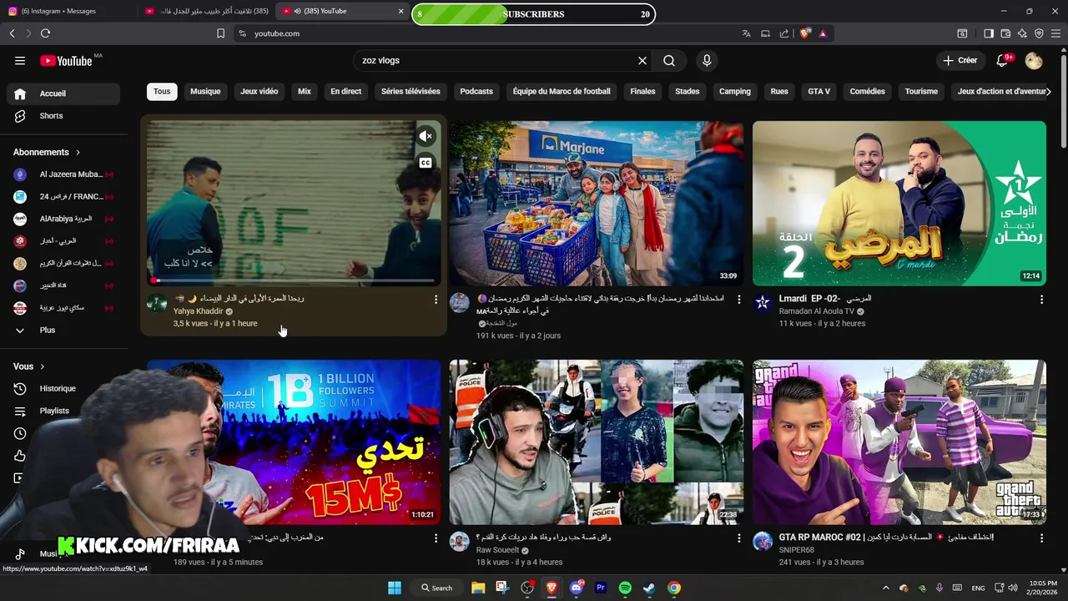1068x601 pixels.
Task: Open Playlists in the sidebar
Action: [x=63, y=411]
